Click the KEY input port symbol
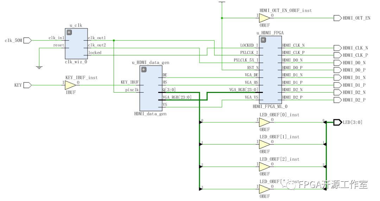380x201 pixels. click(27, 85)
